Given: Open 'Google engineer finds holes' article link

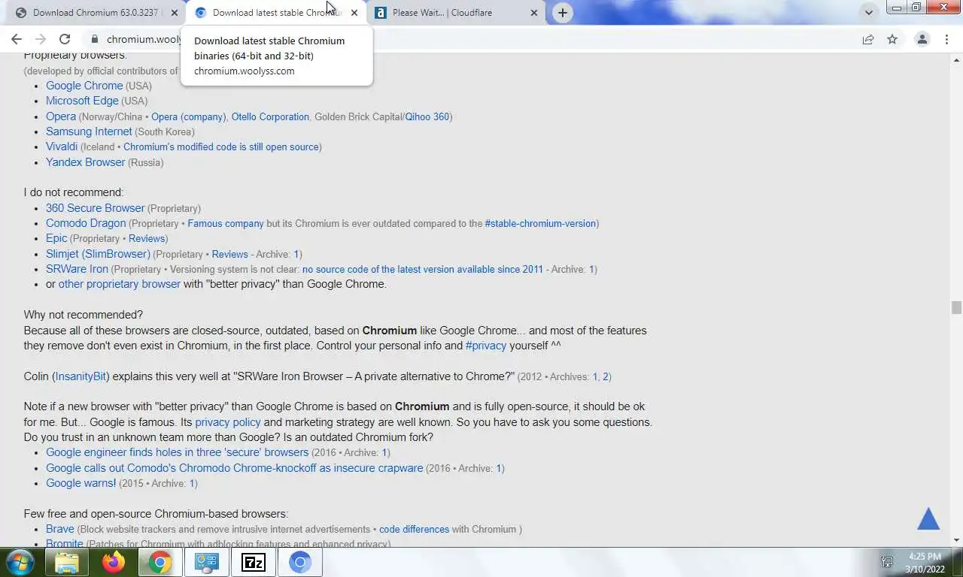Looking at the screenshot, I should (x=177, y=452).
